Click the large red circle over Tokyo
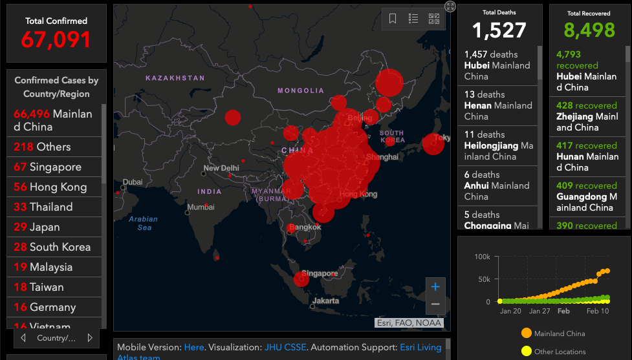Screen dimensions: 632x360 [x=433, y=143]
